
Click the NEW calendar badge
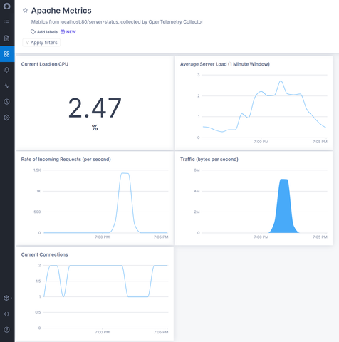click(68, 32)
